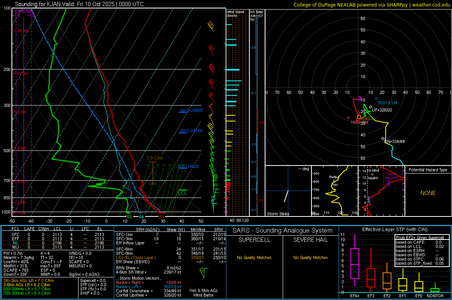Image resolution: width=452 pixels, height=300 pixels.
Task: Click the '5.9 C/km' lapse rate label
Action: coord(155,158)
